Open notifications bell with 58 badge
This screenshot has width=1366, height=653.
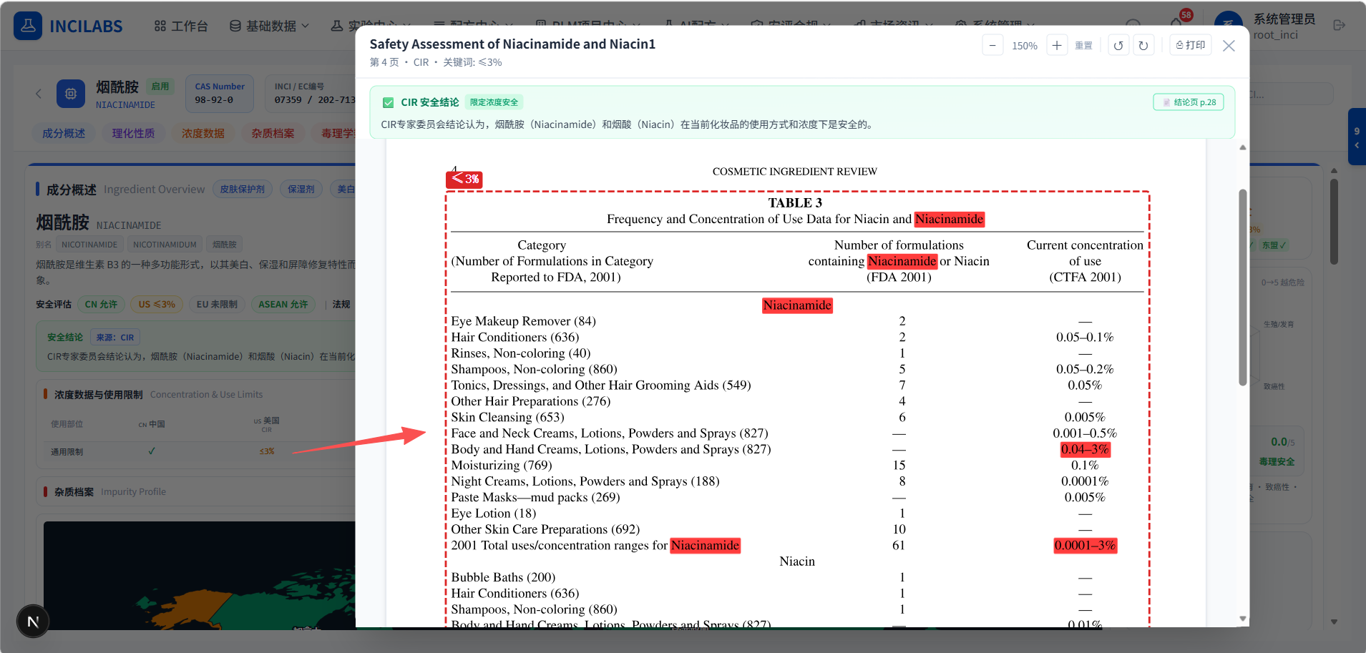pyautogui.click(x=1177, y=23)
